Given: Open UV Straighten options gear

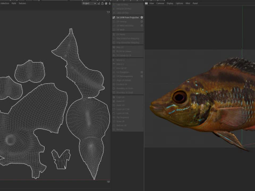Looking at the screenshot, I should [142, 72].
